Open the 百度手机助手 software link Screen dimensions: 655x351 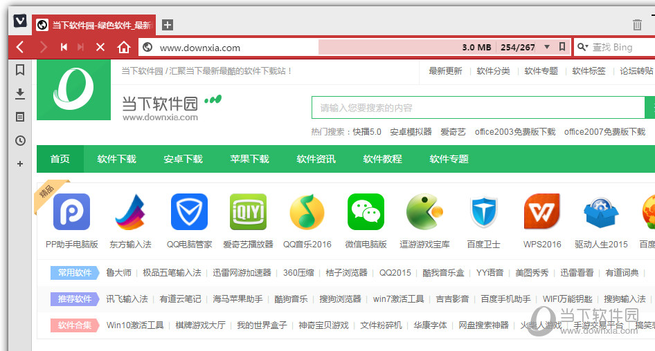tap(505, 299)
